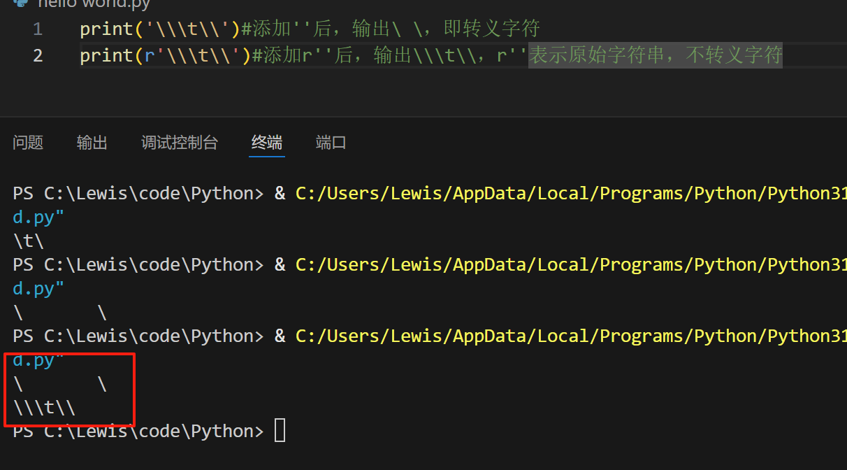Click line number 2 in the gutter

[x=38, y=55]
